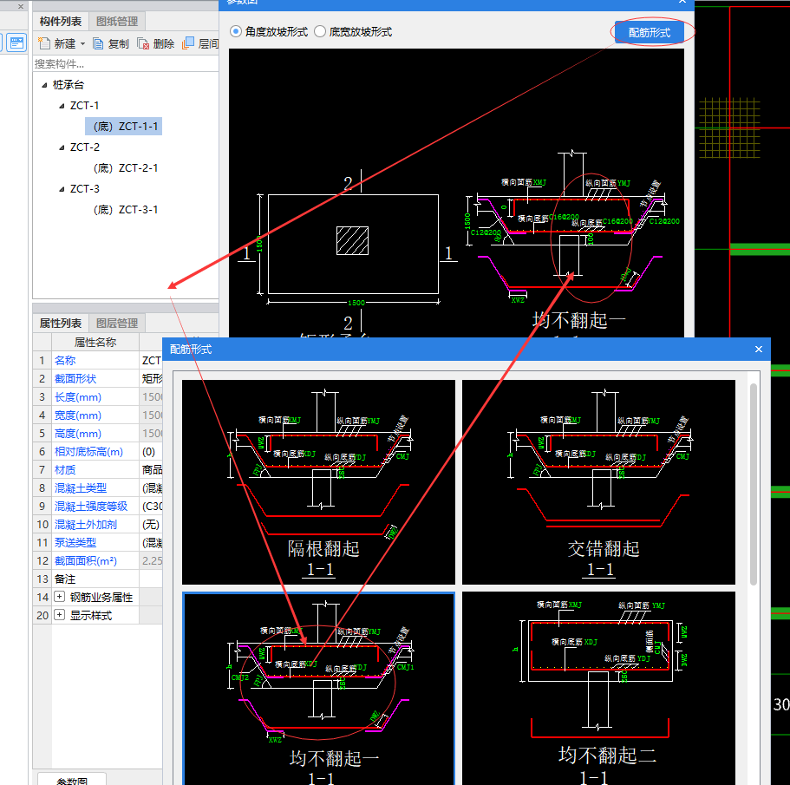Collapse the ZCT-2 tree node
This screenshot has width=790, height=785.
click(x=62, y=147)
